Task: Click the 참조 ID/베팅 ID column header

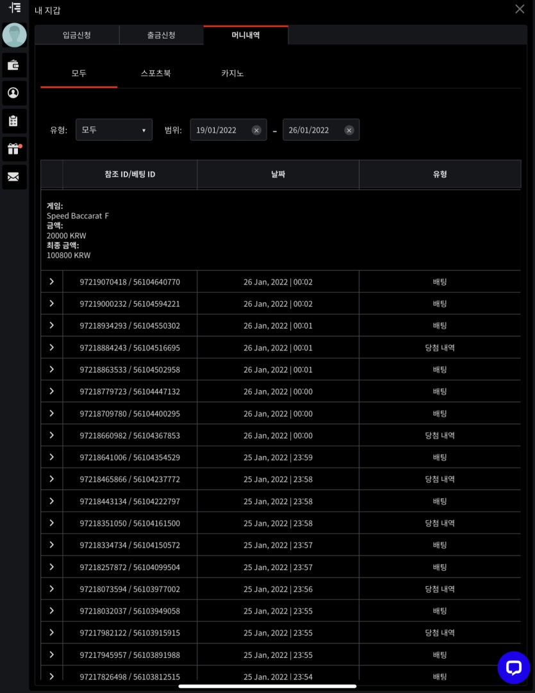Action: [x=130, y=174]
